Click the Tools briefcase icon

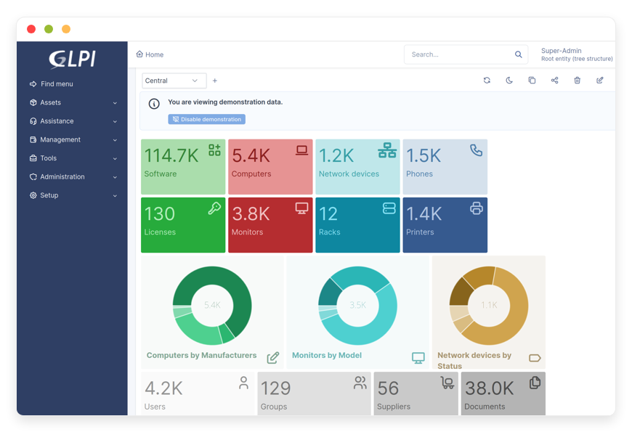tap(33, 158)
